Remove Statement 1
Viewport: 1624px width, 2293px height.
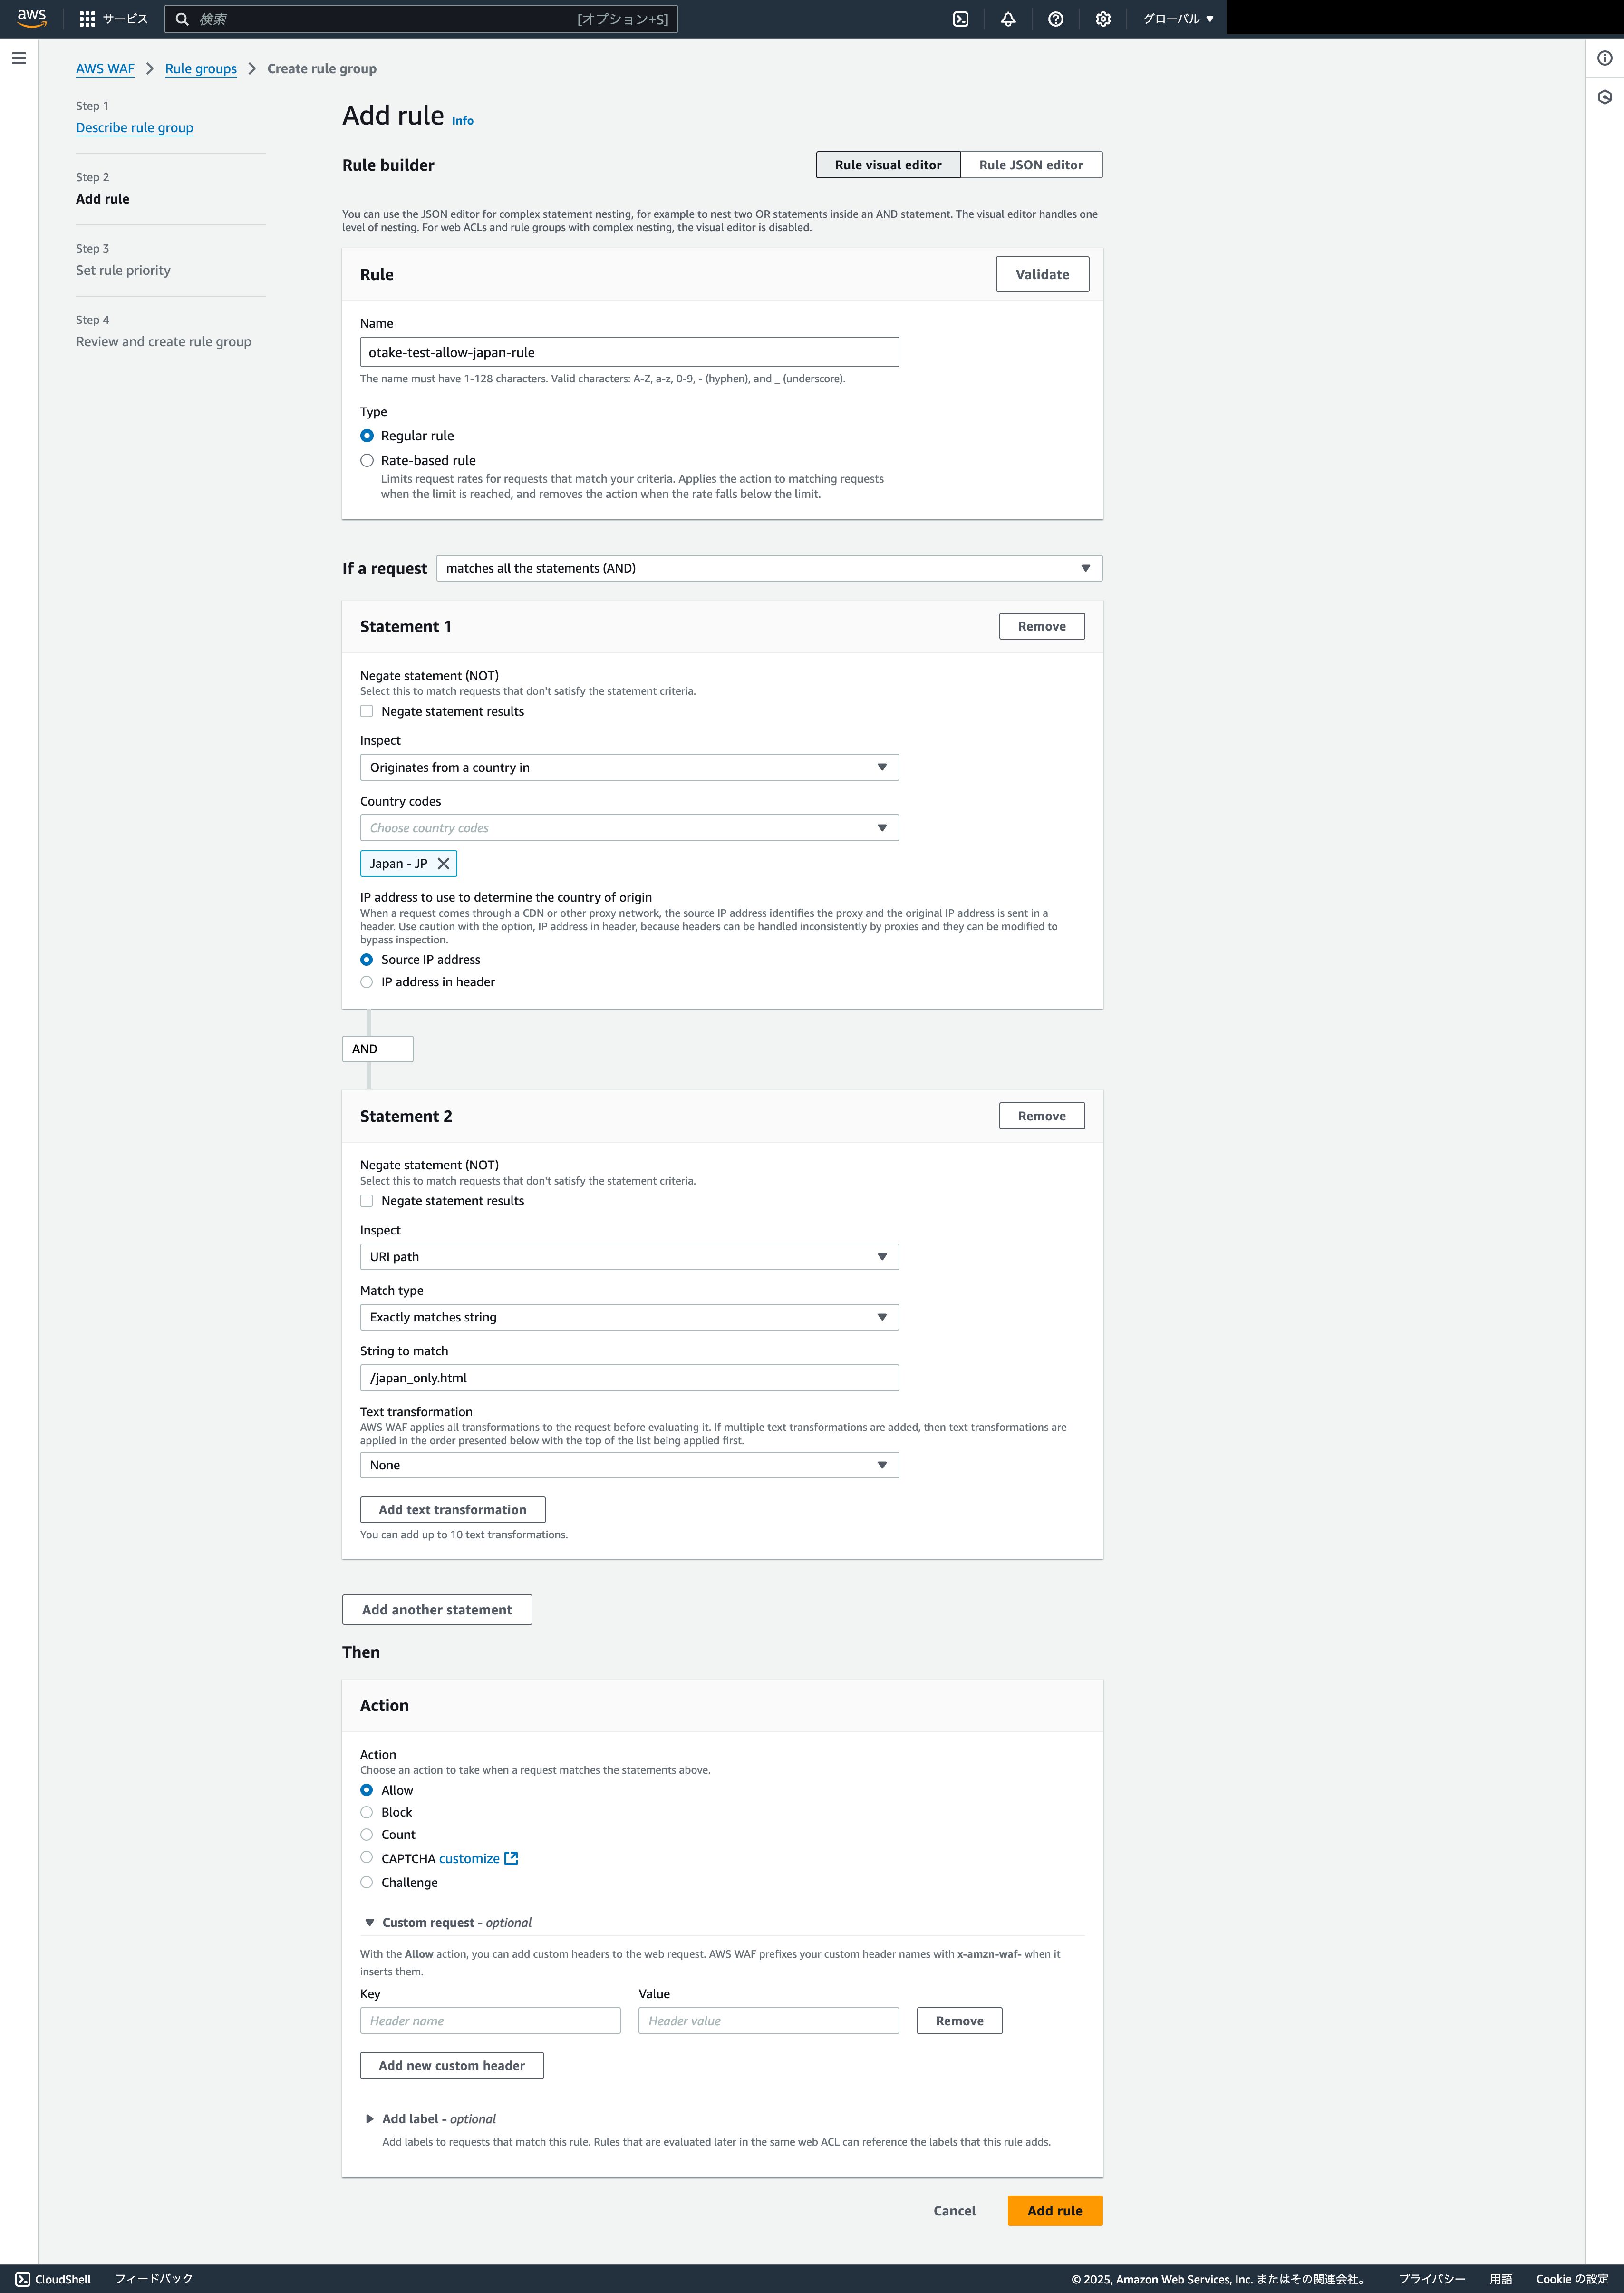[x=1042, y=626]
